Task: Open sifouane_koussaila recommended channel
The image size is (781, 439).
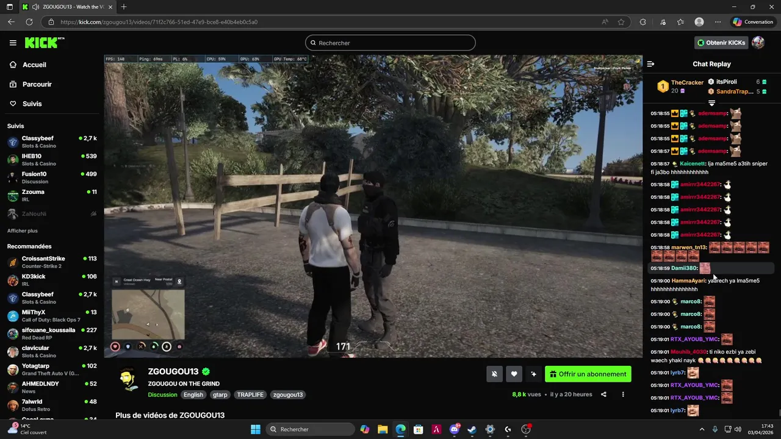Action: pyautogui.click(x=52, y=334)
